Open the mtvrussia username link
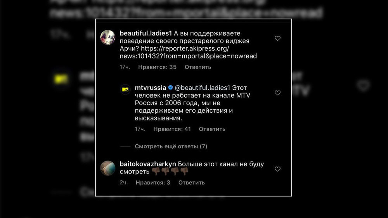Screen dimensions: 388x218 click(x=151, y=88)
